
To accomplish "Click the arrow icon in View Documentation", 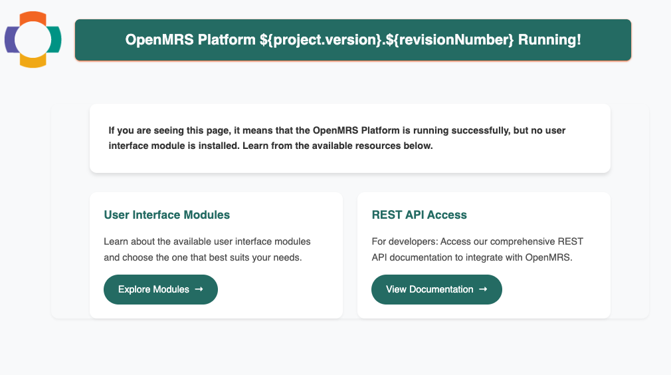I will pyautogui.click(x=483, y=289).
